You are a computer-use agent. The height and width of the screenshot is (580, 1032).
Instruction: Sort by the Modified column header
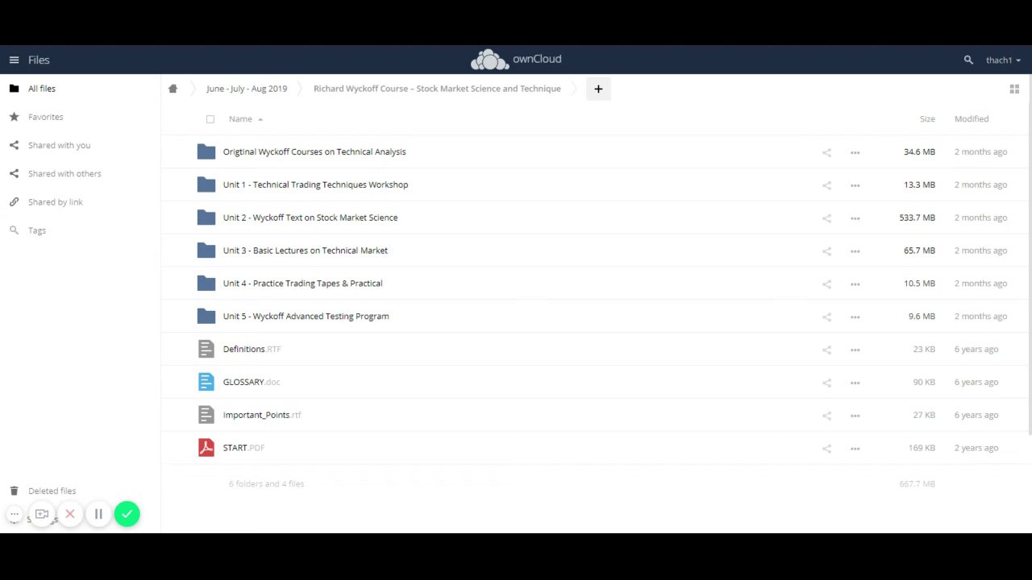click(x=972, y=119)
